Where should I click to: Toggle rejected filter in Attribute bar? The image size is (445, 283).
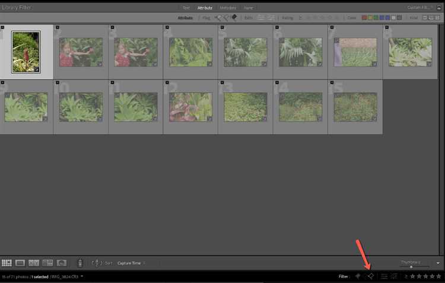(x=234, y=17)
